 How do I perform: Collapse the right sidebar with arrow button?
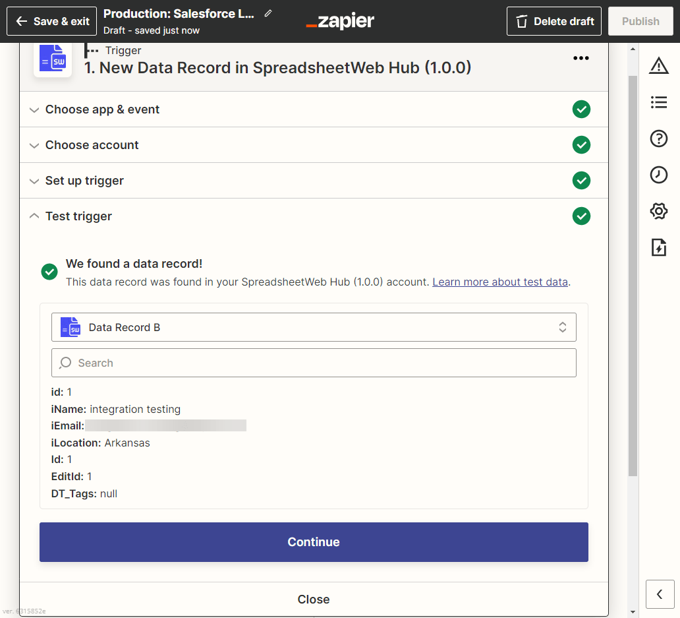click(x=660, y=594)
